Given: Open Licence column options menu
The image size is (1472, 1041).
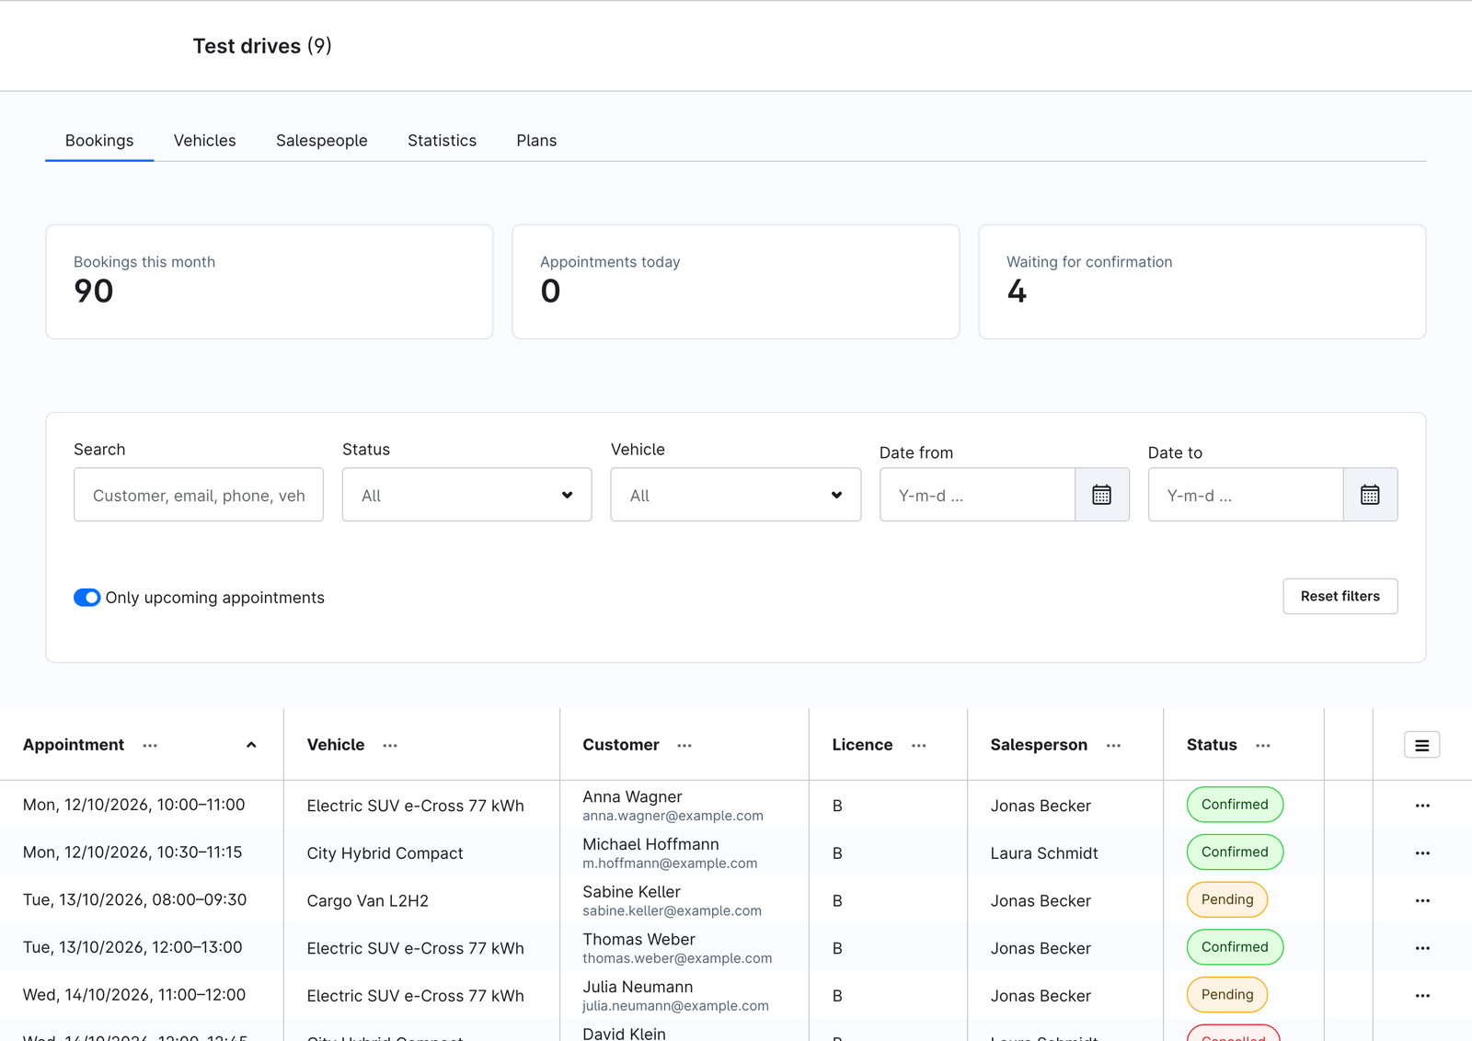Looking at the screenshot, I should click(918, 746).
